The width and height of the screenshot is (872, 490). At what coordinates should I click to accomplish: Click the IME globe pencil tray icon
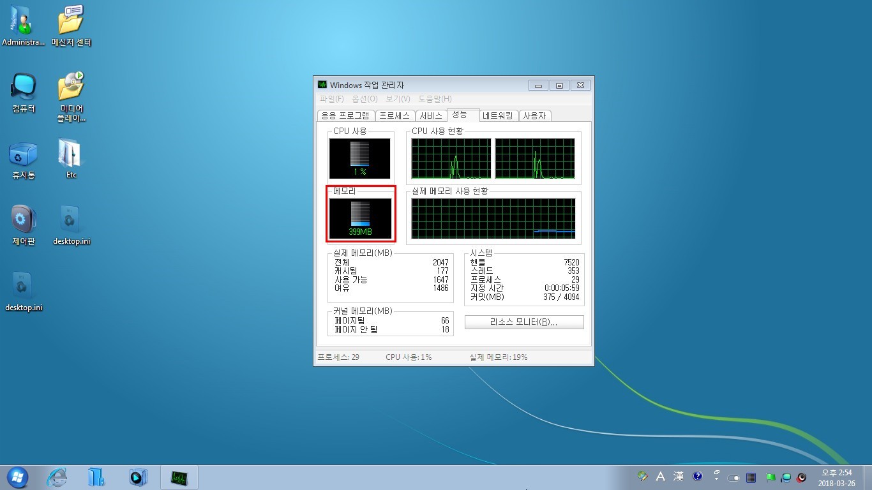(643, 476)
